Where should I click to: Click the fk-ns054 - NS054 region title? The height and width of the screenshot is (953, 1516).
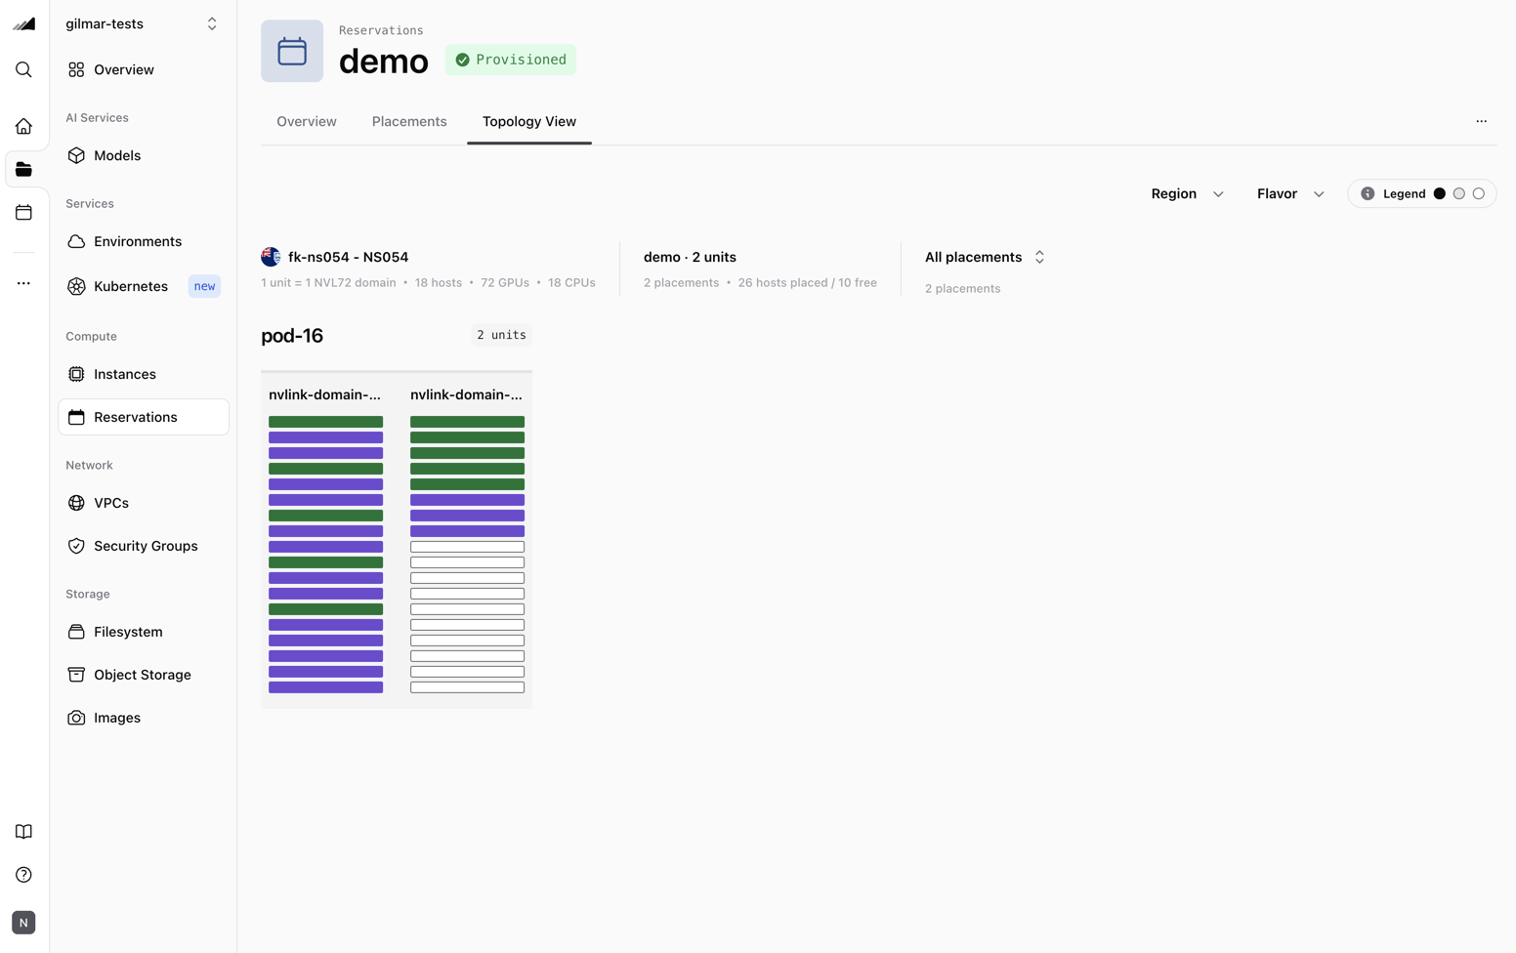(x=348, y=258)
